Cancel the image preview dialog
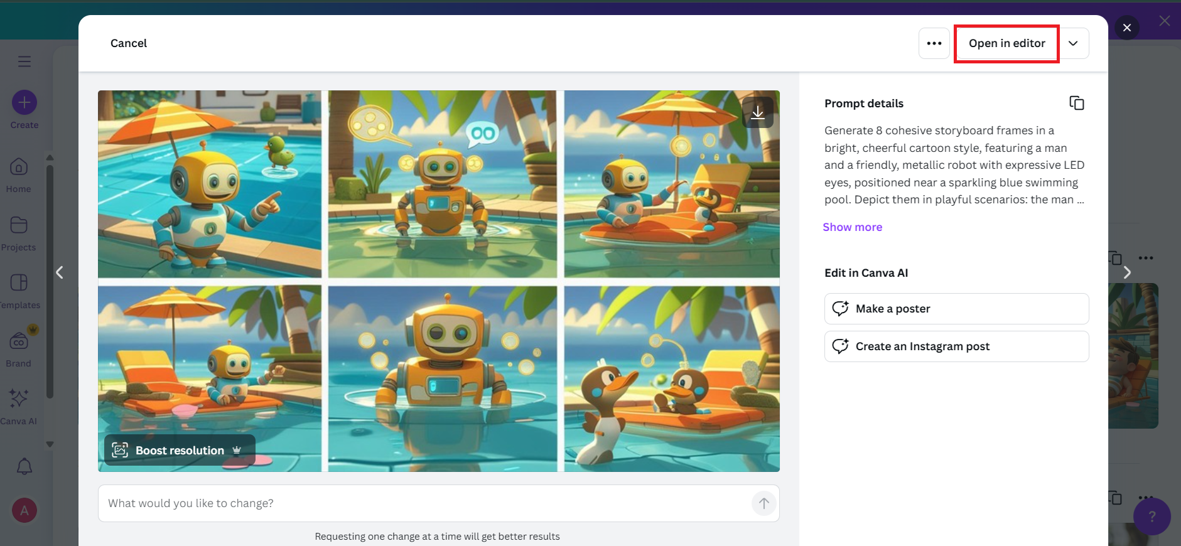The width and height of the screenshot is (1181, 546). tap(129, 43)
